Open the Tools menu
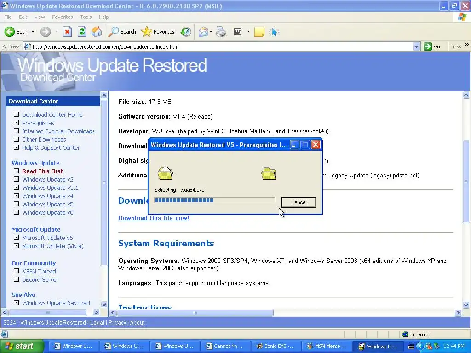This screenshot has width=471, height=353. coord(86,17)
